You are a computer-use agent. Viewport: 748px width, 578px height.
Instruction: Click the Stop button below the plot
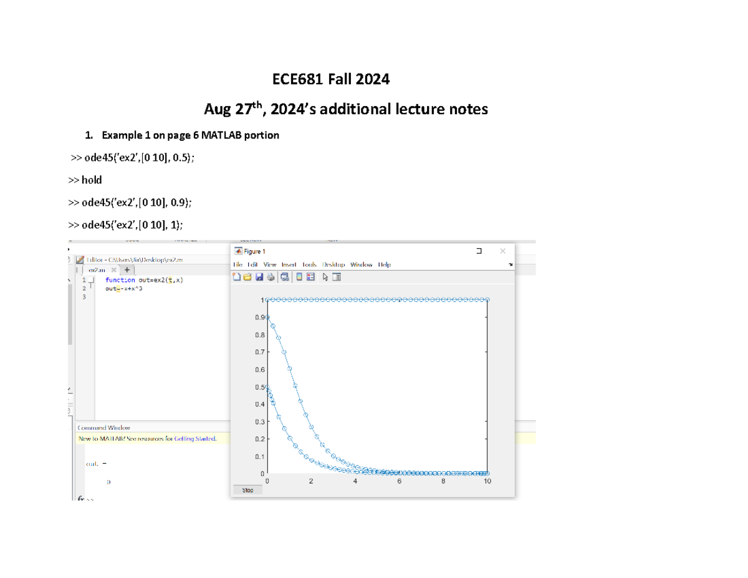click(247, 490)
